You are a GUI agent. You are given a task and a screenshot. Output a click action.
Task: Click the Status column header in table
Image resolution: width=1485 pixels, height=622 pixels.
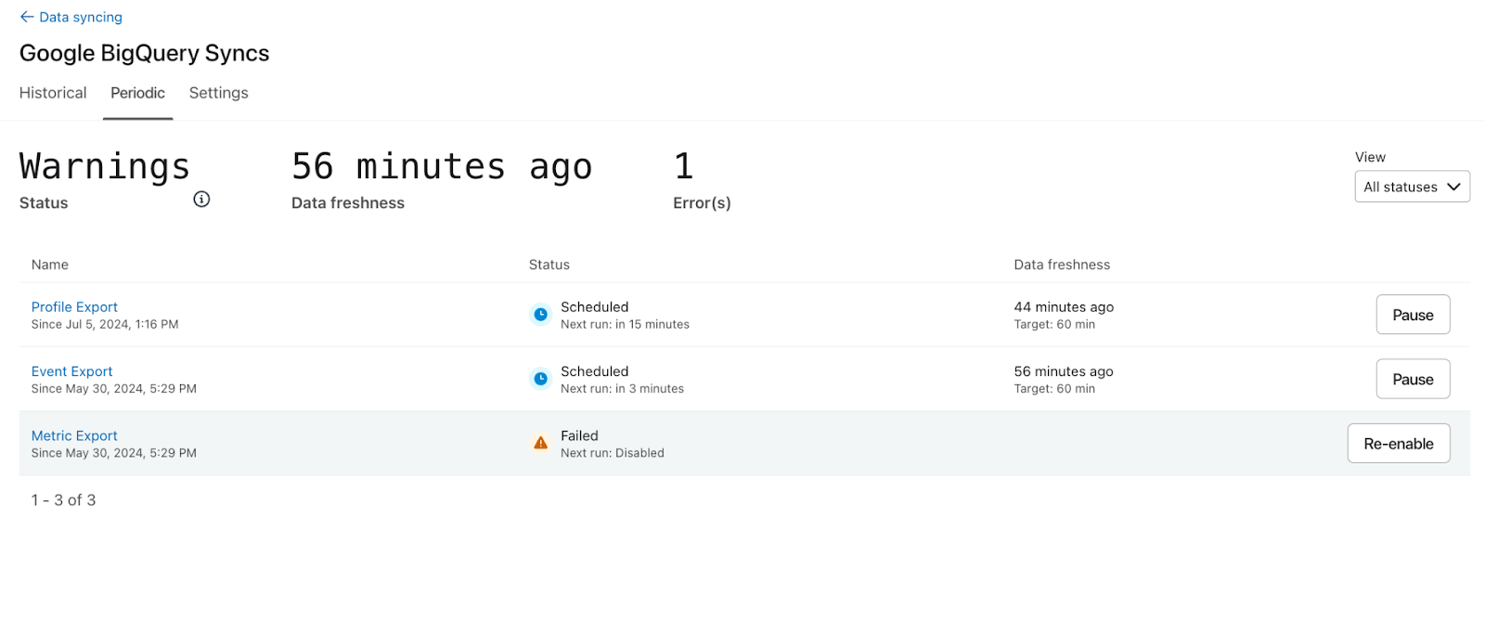(x=549, y=265)
